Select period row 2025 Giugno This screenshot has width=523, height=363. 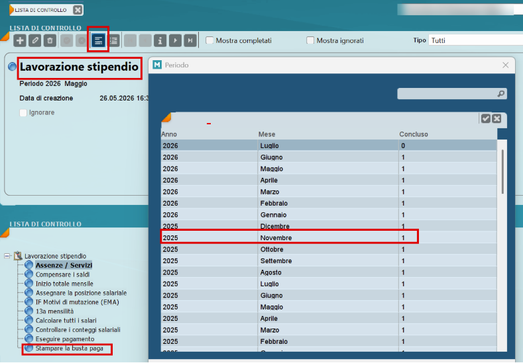(329, 295)
